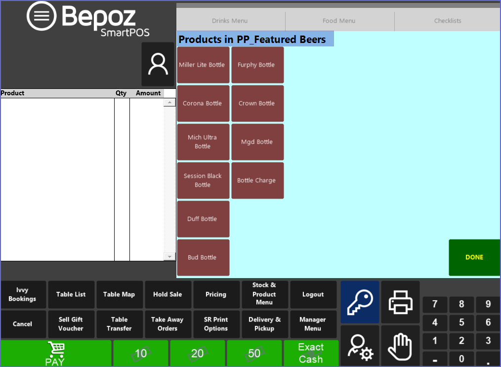Open the Checklists tab
501x367 pixels.
coord(448,21)
